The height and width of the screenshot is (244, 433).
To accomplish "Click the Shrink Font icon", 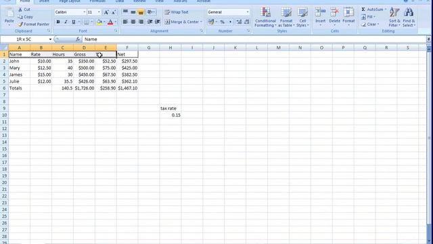I will coord(114,12).
